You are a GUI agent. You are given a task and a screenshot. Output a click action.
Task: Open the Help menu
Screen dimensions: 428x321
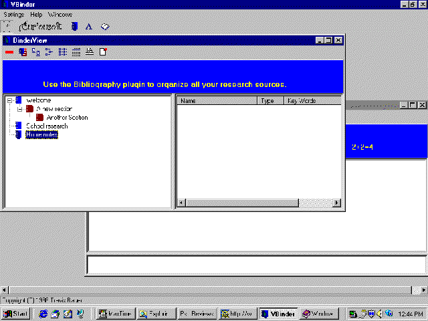click(x=36, y=14)
